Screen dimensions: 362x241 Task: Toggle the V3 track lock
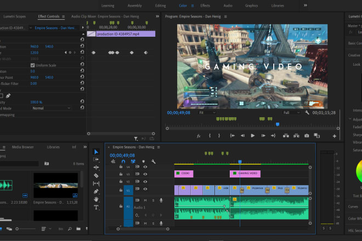(121, 174)
